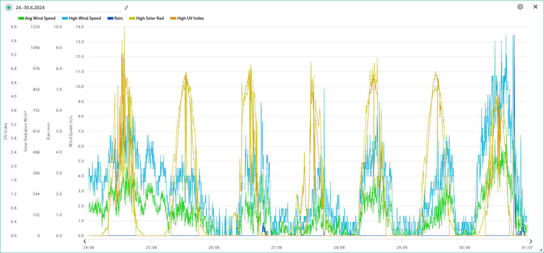Click the Solar Radiation W/m² axis title
The width and height of the screenshot is (544, 253).
pos(26,131)
